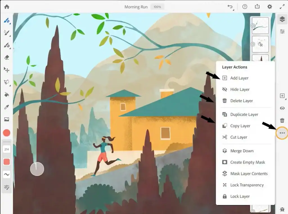This screenshot has width=288, height=214.
Task: Open app settings gear
Action: click(x=270, y=7)
